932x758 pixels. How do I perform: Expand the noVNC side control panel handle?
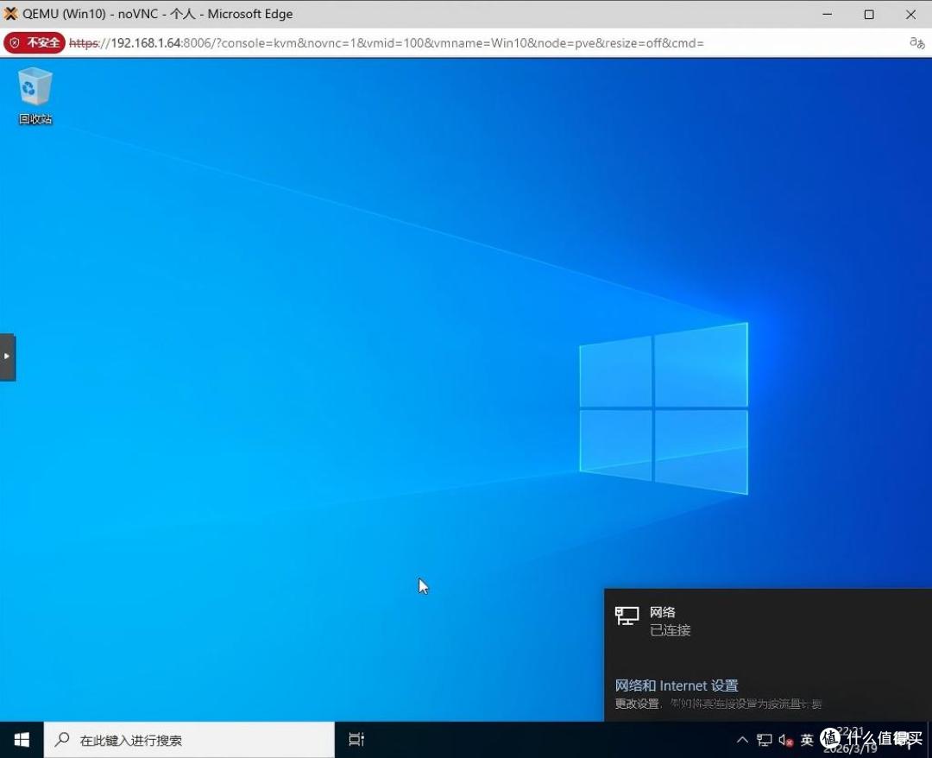click(x=7, y=357)
